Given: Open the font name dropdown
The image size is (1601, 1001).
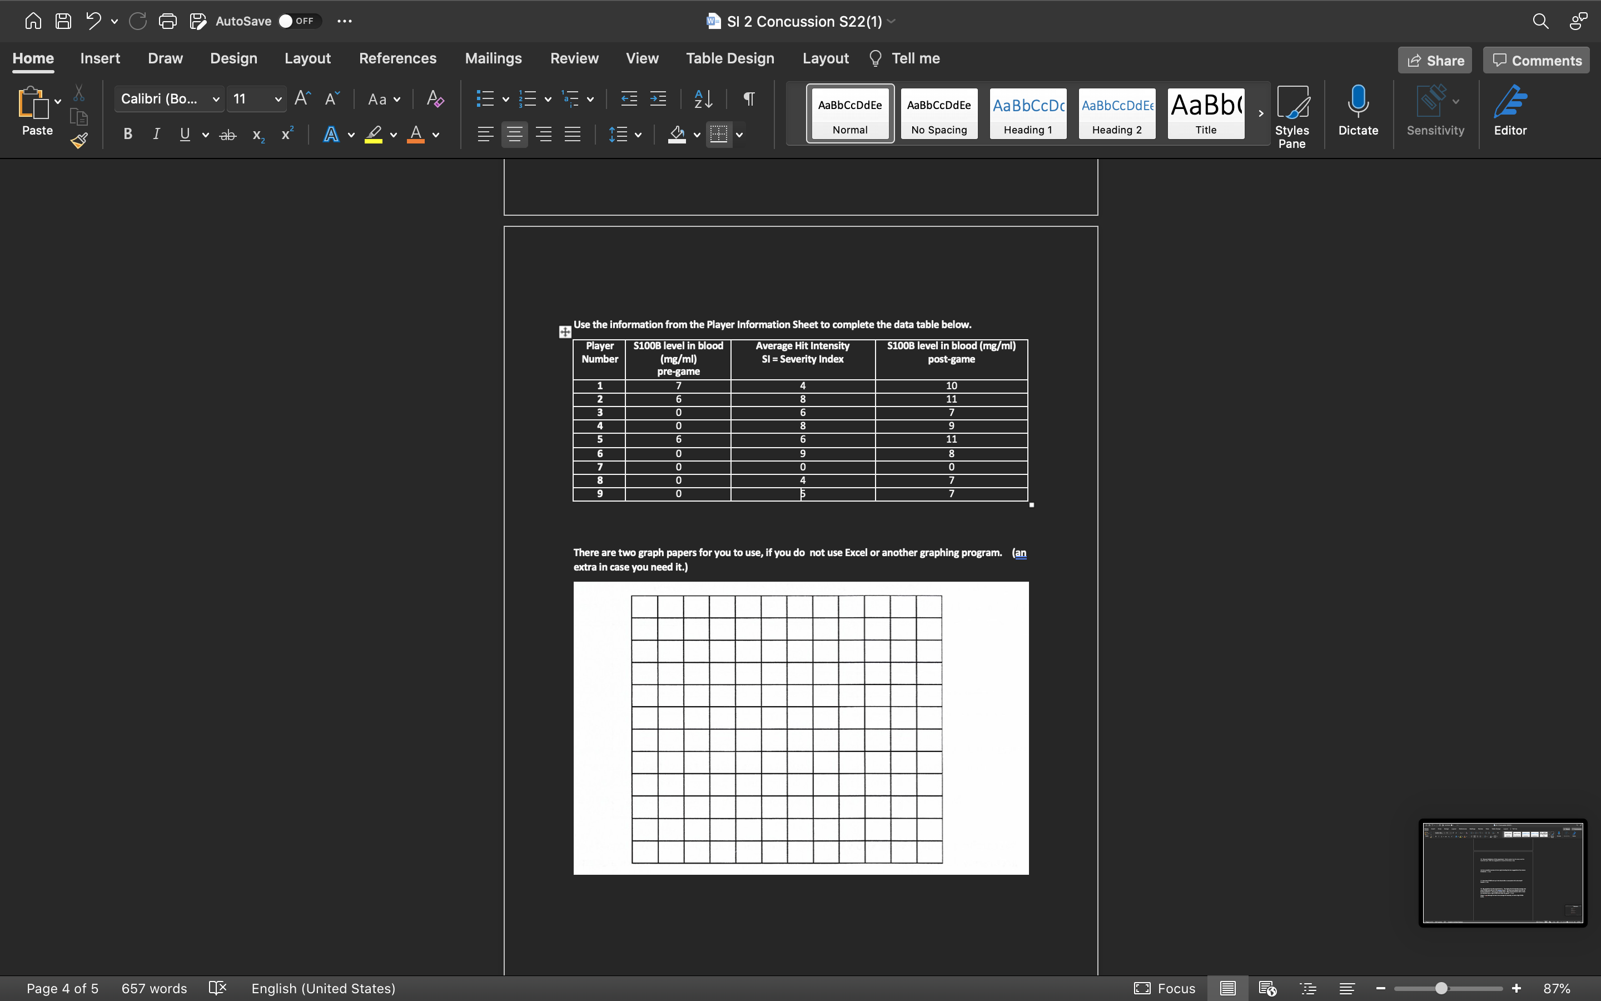Looking at the screenshot, I should (216, 100).
